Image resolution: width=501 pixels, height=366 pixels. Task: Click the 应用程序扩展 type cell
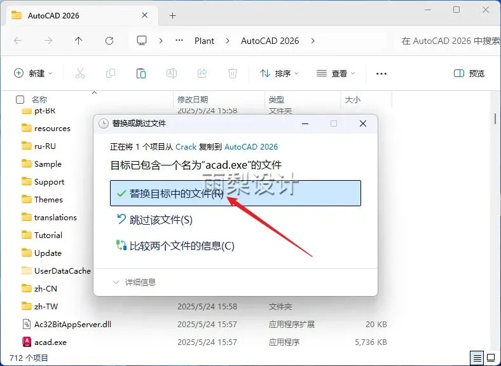coord(292,324)
